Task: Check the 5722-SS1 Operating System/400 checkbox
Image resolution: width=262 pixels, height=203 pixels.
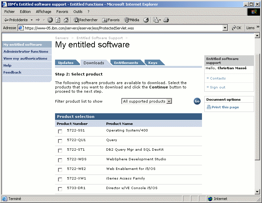Action: pos(60,131)
